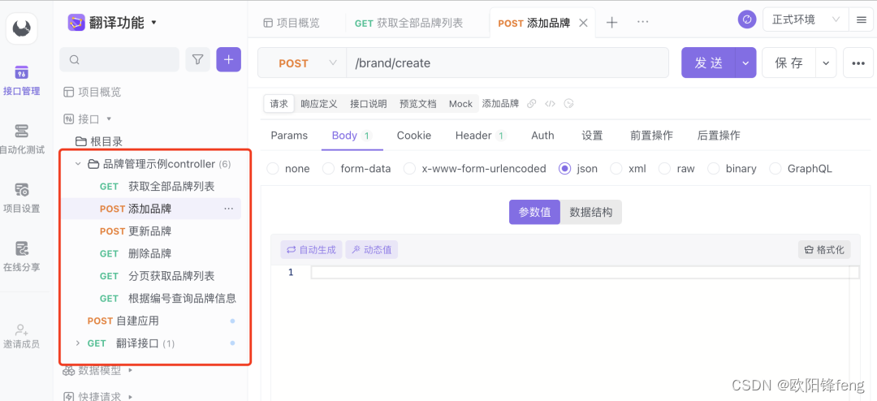Image resolution: width=877 pixels, height=401 pixels.
Task: Select the x-www-form-urlencoded body type
Action: point(409,168)
